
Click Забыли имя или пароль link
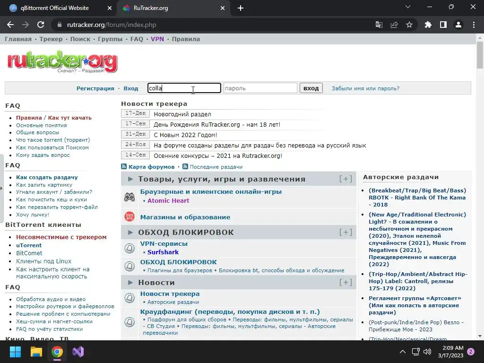click(x=365, y=88)
